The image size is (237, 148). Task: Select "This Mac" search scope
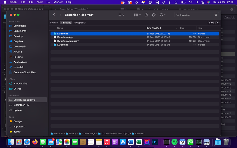point(66,22)
